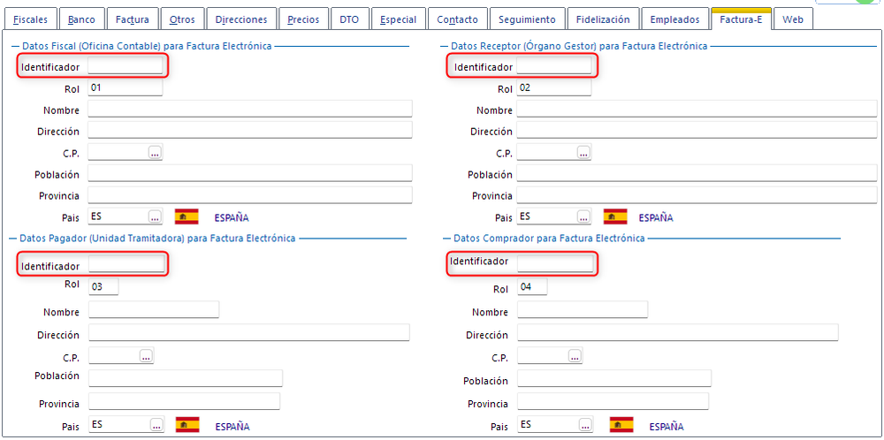
Task: Focus Población field in Órgano Gestor section
Action: 697,173
